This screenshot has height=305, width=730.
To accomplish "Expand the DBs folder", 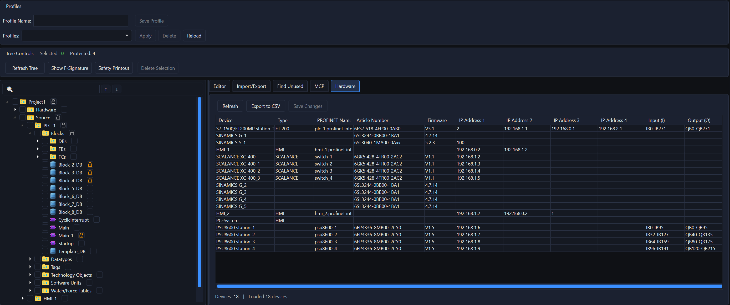I will pos(37,141).
